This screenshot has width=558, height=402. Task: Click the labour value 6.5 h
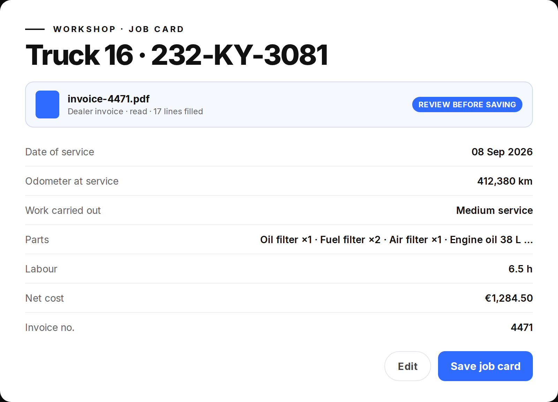tap(520, 269)
